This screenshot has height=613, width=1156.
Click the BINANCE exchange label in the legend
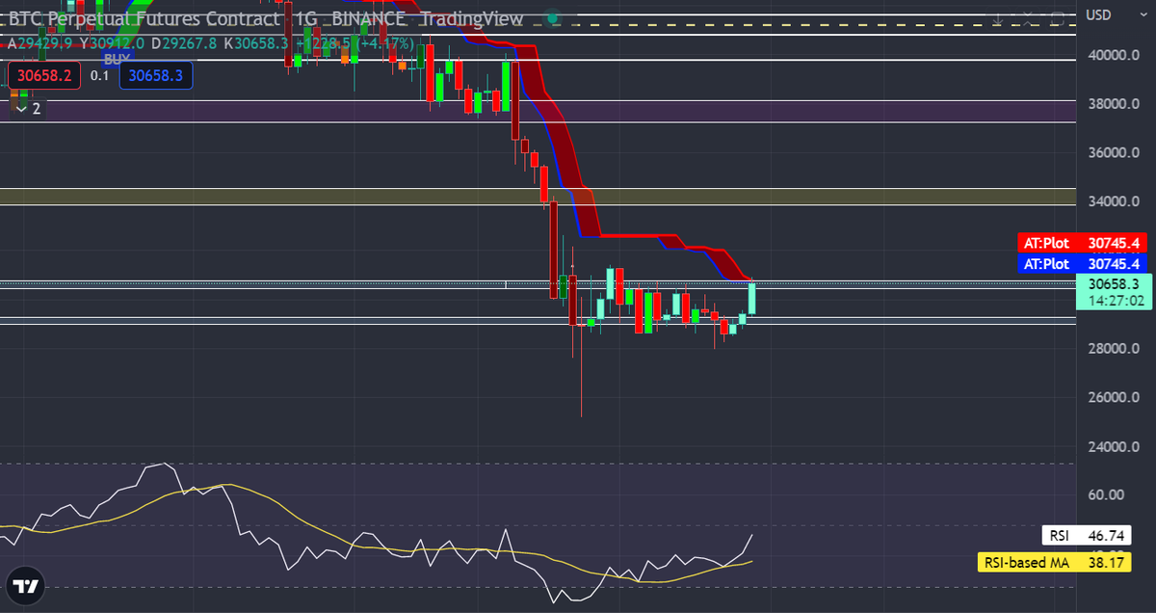pyautogui.click(x=371, y=17)
